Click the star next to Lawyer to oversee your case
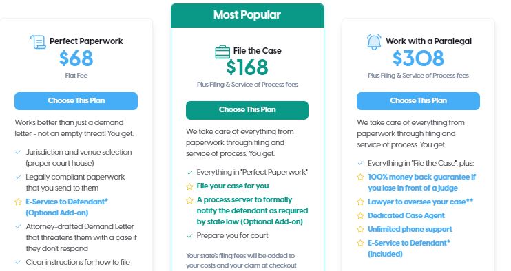This screenshot has width=511, height=271. point(360,202)
